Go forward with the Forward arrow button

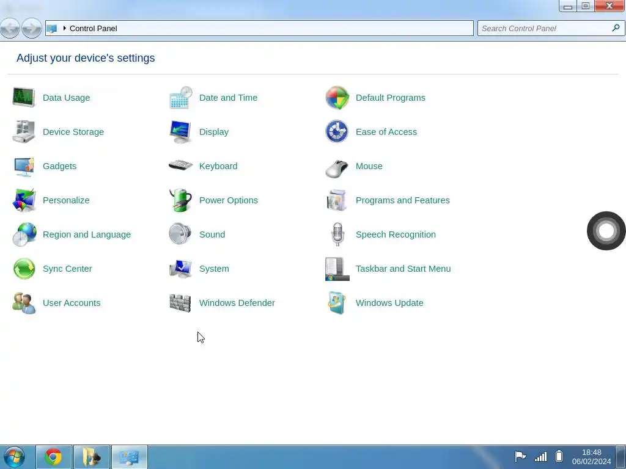coord(32,28)
